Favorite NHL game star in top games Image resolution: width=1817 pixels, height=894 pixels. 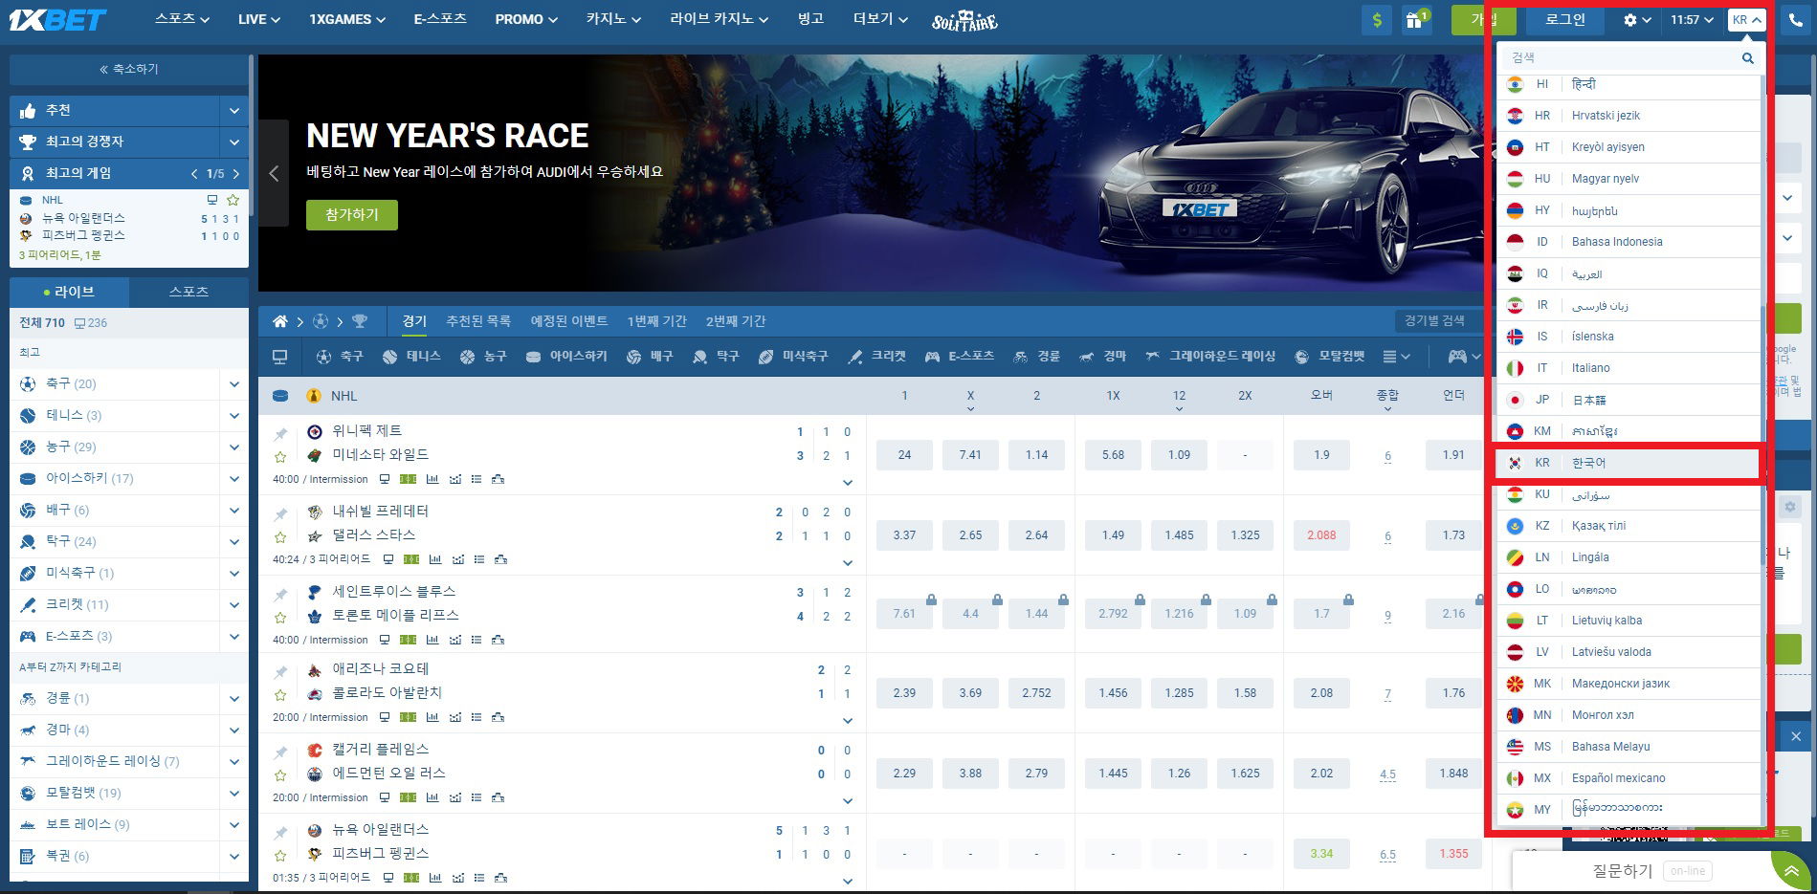pos(233,200)
